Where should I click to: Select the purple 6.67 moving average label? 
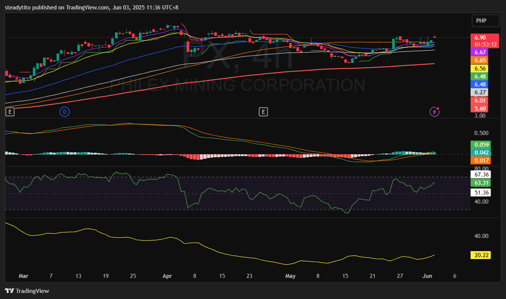tap(480, 52)
